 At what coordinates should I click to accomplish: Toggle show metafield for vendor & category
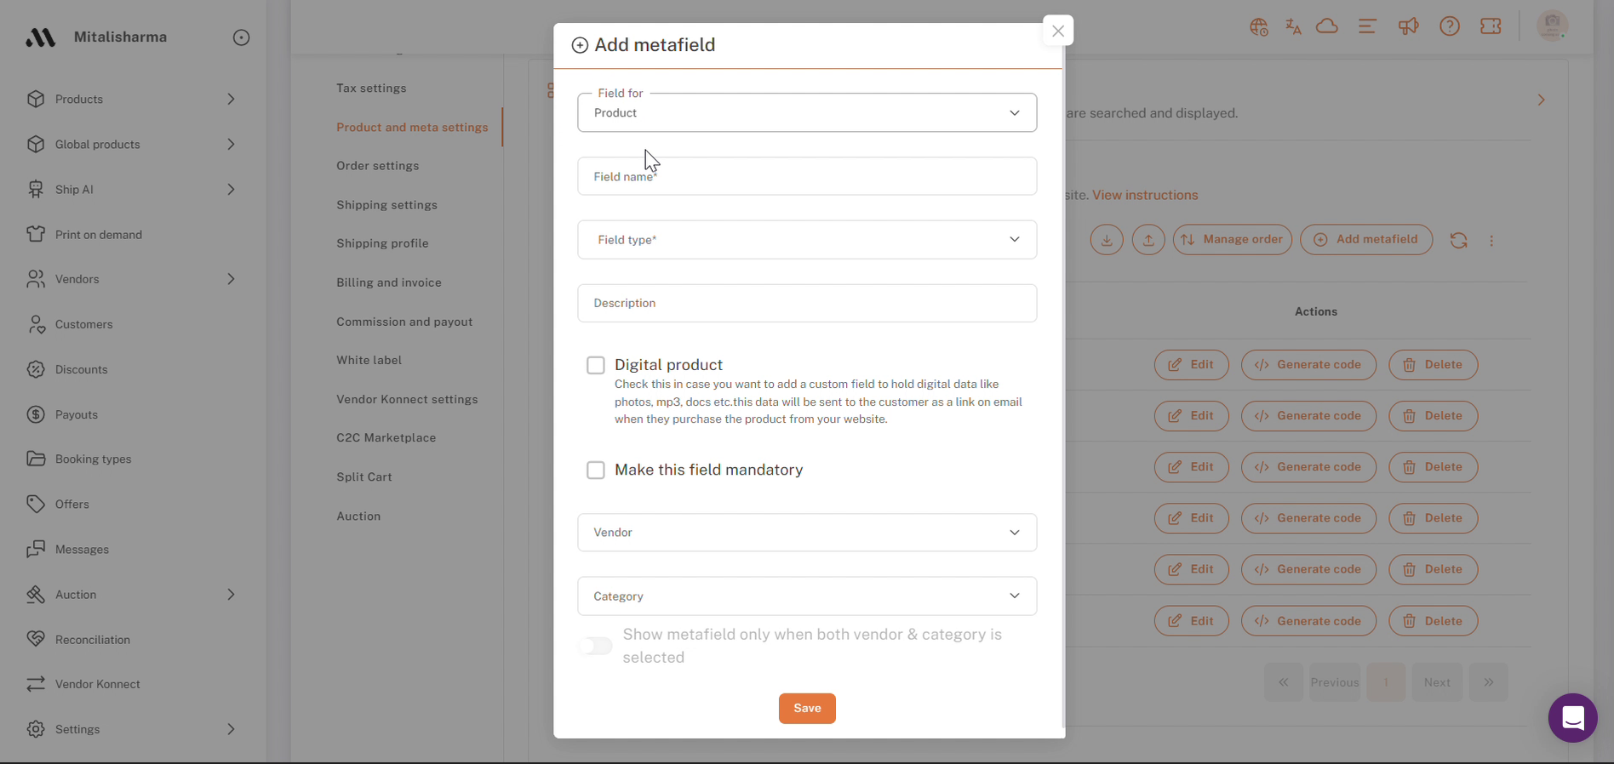coord(596,647)
